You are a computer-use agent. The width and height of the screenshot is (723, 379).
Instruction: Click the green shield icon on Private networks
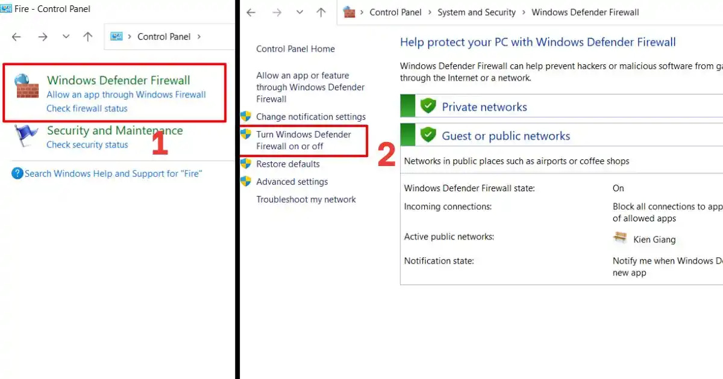coord(428,106)
